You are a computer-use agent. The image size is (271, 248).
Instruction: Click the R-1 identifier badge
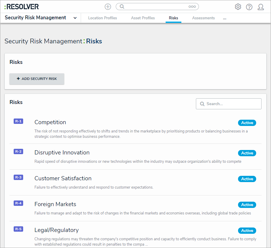[18, 121]
